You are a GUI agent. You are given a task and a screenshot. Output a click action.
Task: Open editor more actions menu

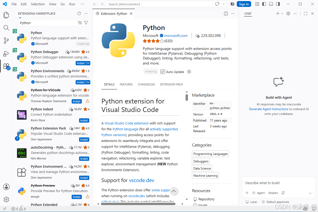coord(233,14)
